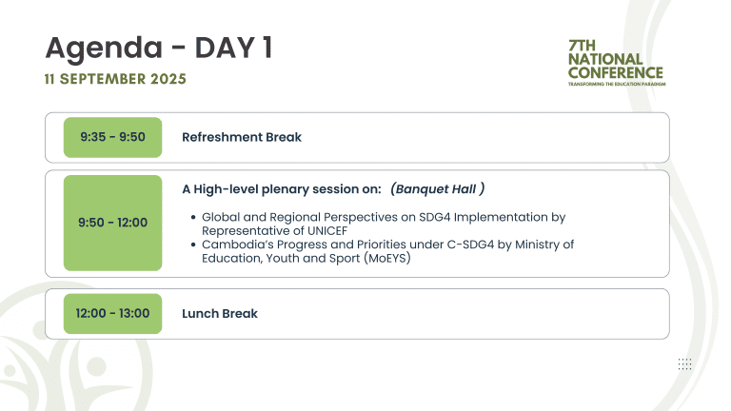
Task: Click the Refreshment Break text
Action: (242, 137)
